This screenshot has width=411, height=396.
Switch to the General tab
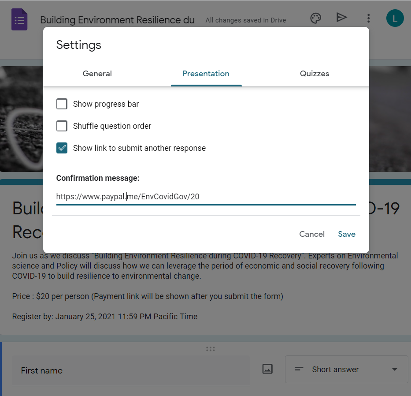coord(97,74)
